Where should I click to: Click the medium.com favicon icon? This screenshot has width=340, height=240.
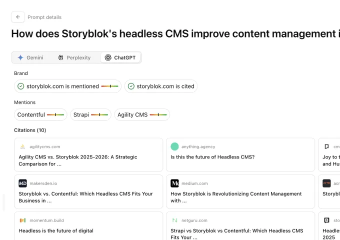pyautogui.click(x=174, y=183)
